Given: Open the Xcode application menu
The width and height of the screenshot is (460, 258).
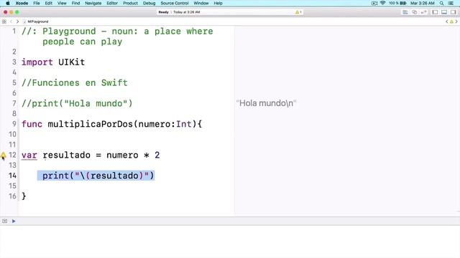Looking at the screenshot, I should coord(22,3).
